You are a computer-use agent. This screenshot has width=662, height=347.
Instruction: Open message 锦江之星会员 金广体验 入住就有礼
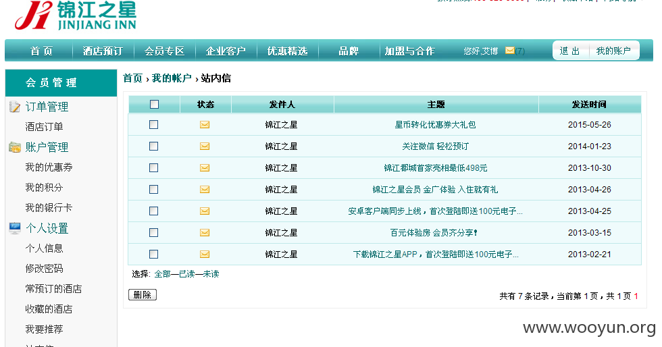pyautogui.click(x=435, y=189)
